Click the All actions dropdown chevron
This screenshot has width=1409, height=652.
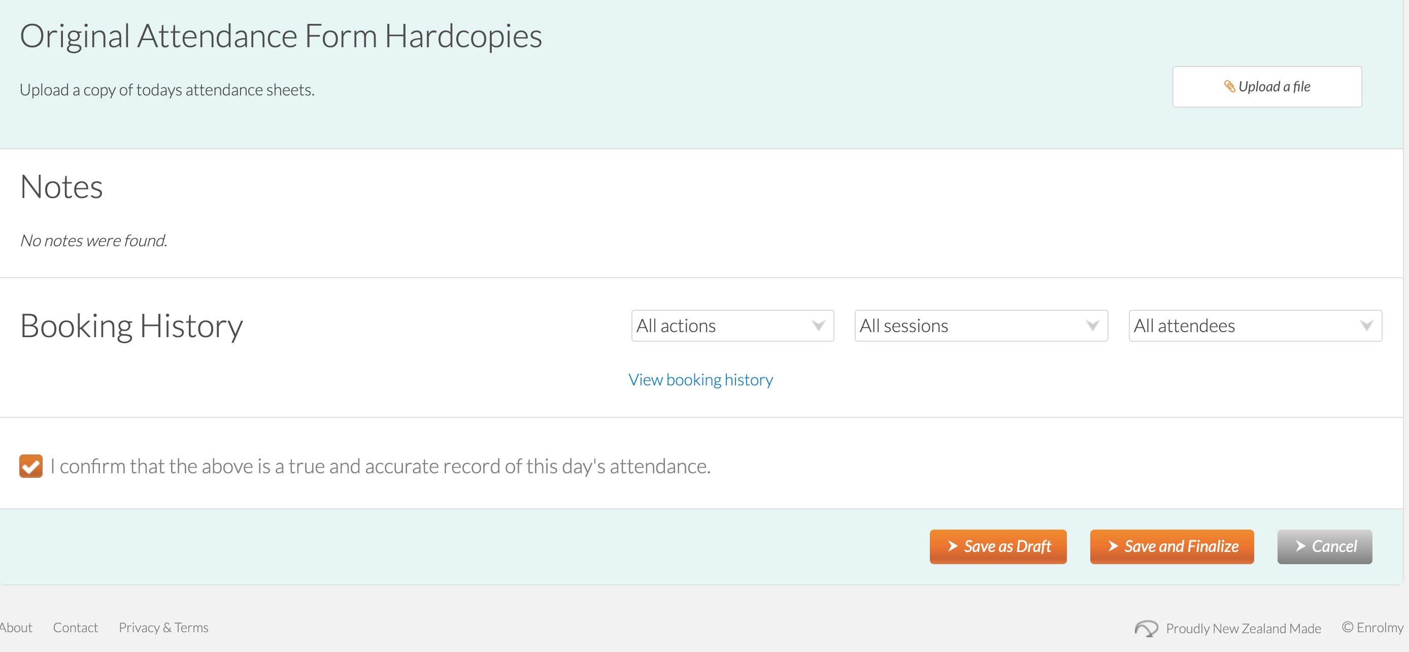click(x=818, y=325)
